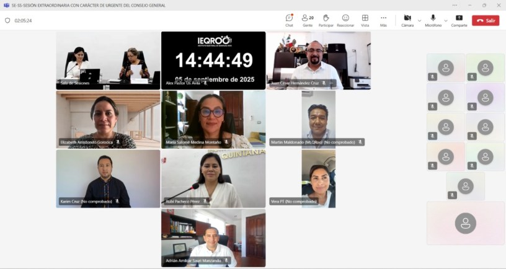Click the Teams app logo in title bar
This screenshot has width=506, height=269.
(6, 5)
